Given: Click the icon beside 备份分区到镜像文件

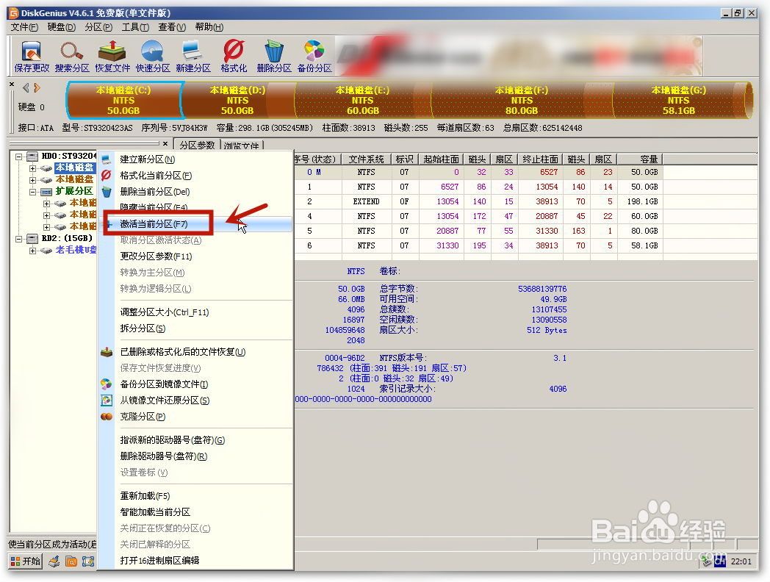Looking at the screenshot, I should tap(107, 384).
